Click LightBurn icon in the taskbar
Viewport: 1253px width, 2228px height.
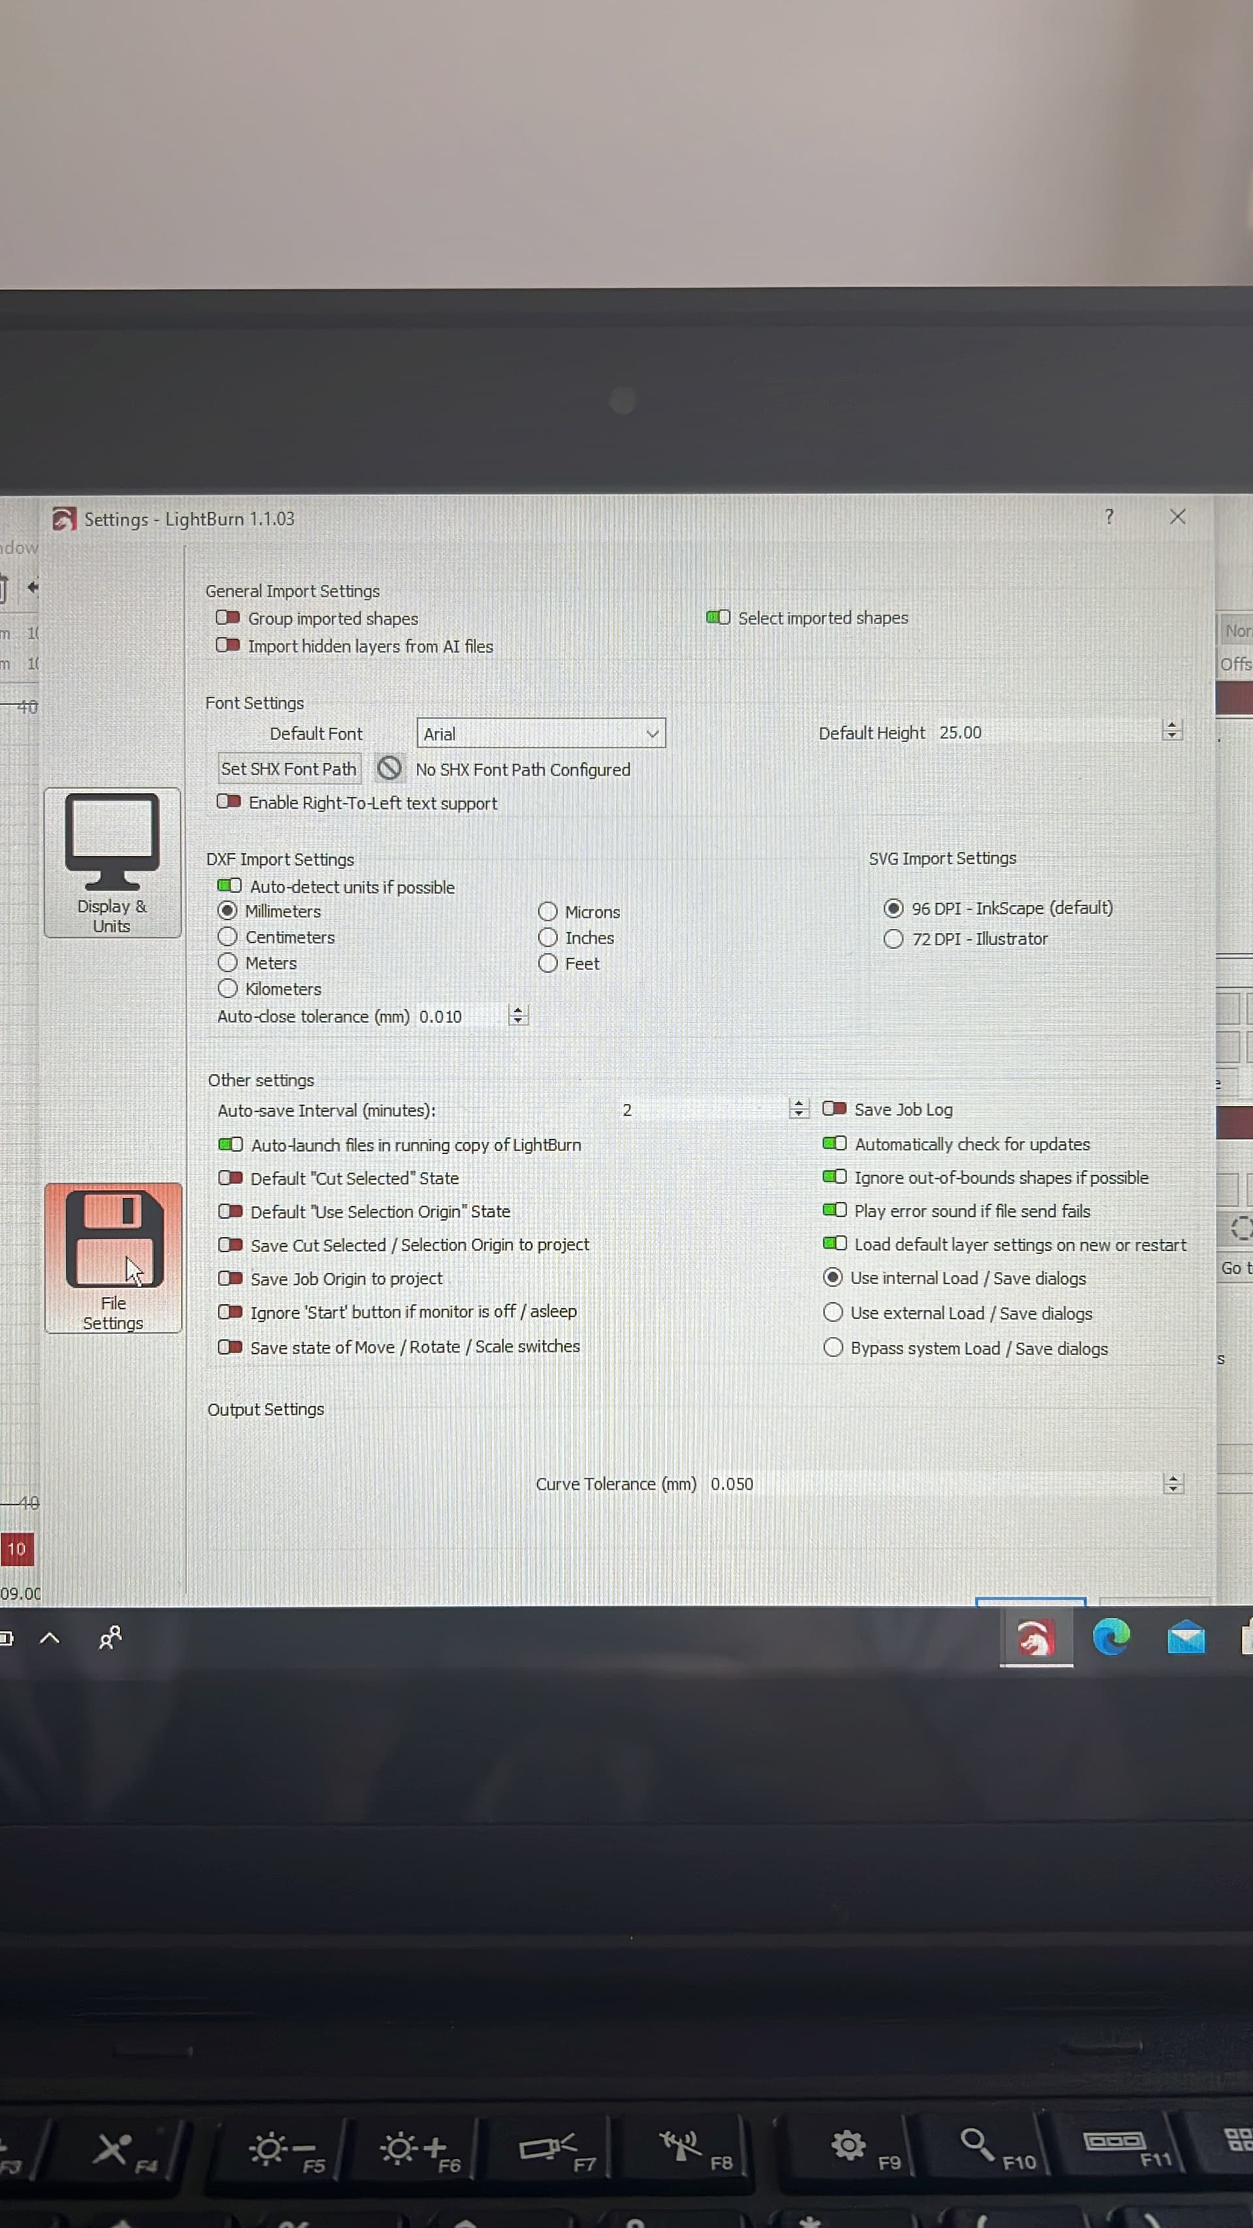[x=1036, y=1637]
